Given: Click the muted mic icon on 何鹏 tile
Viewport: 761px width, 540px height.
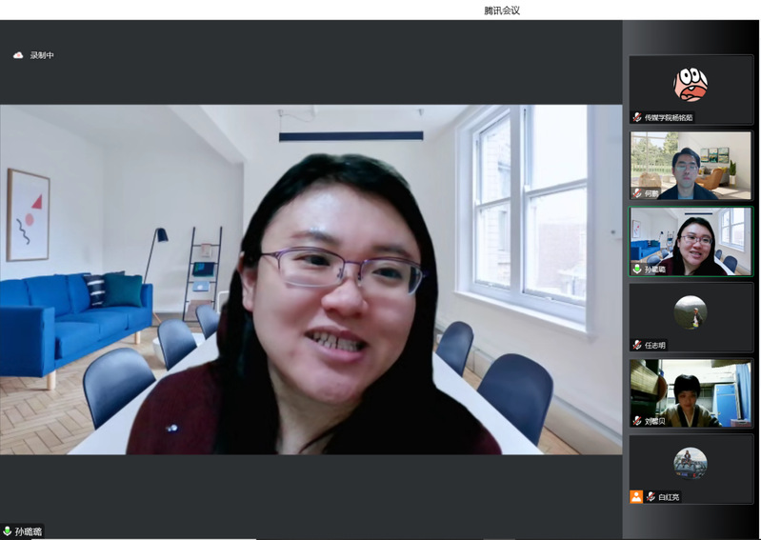Looking at the screenshot, I should (637, 192).
